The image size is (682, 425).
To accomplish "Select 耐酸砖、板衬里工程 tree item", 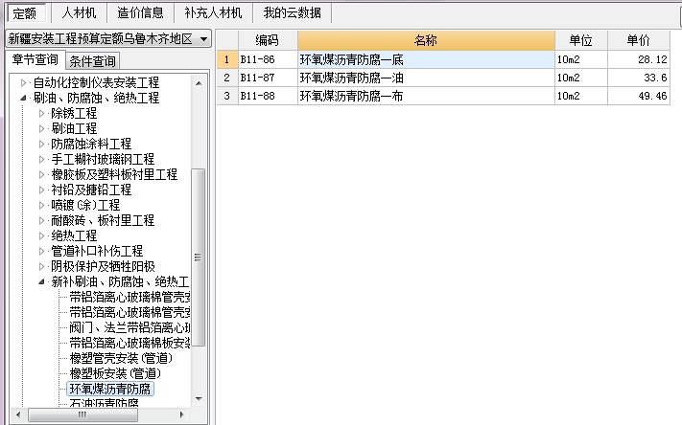I will [x=103, y=220].
